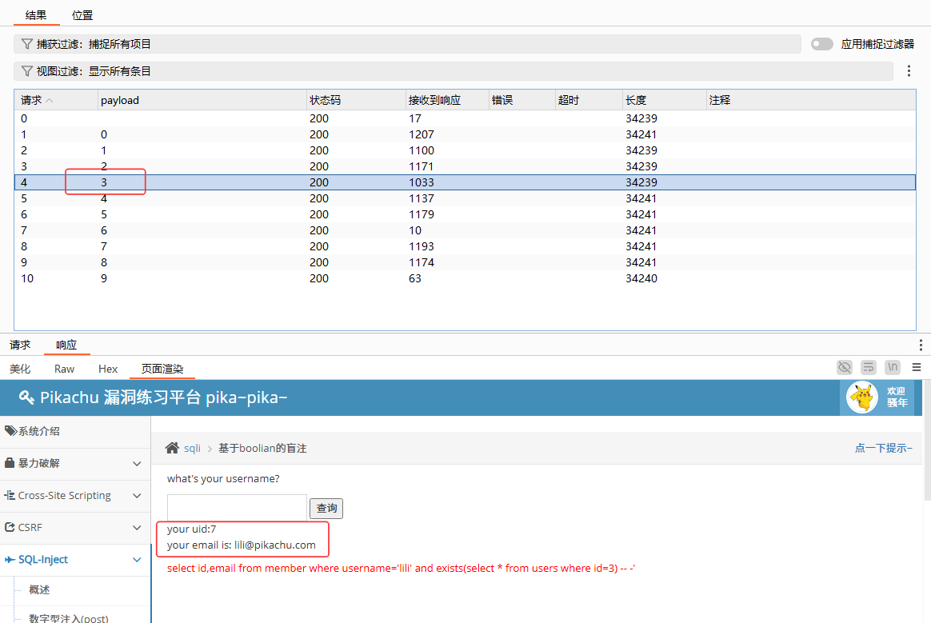The image size is (931, 623).
Task: Click the view filter bar 显示所有条目
Action: pos(454,71)
